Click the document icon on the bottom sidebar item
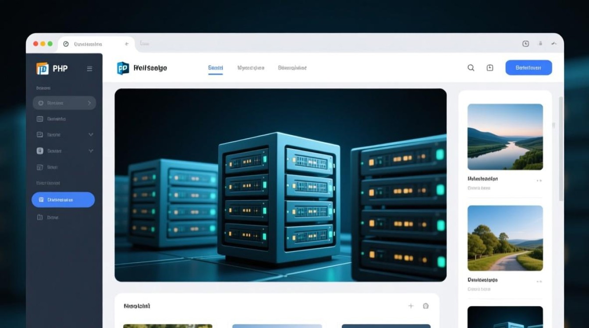Viewport: 589px width, 328px height. tap(41, 217)
